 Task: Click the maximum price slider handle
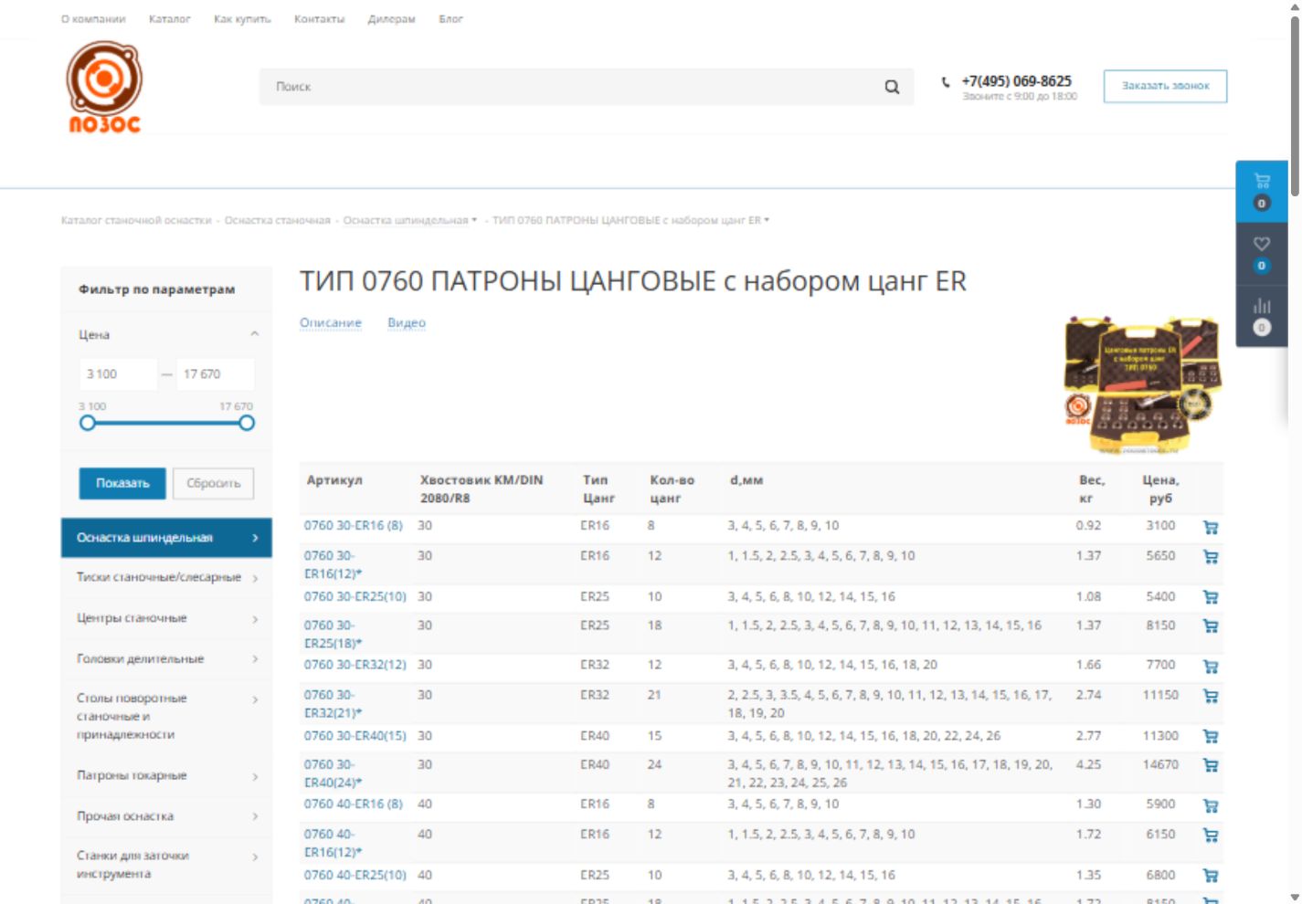point(247,423)
